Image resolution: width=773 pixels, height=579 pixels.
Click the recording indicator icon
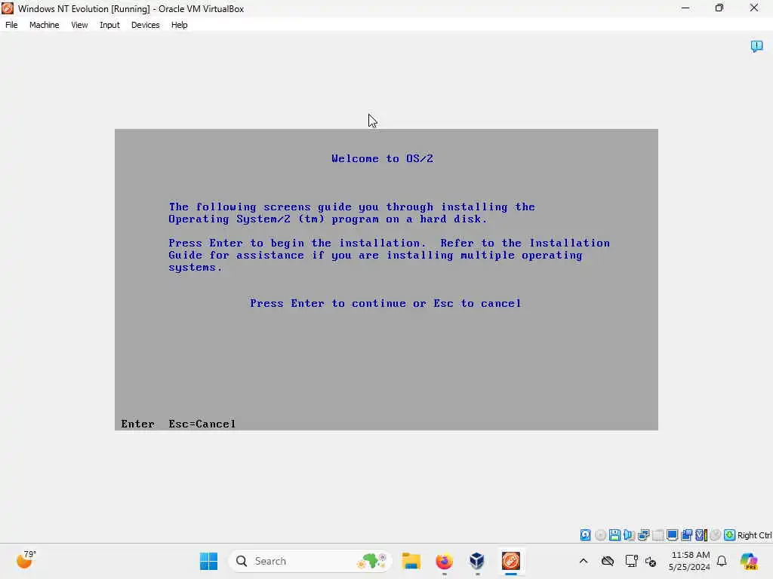pos(686,535)
